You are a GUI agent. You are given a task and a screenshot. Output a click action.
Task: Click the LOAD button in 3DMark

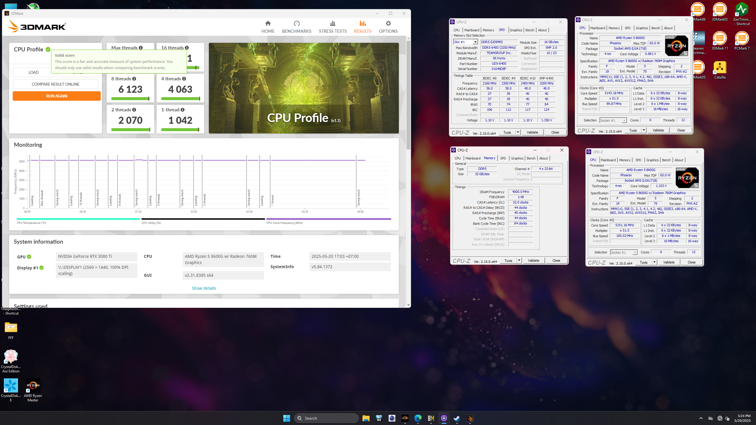click(x=33, y=72)
